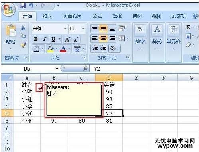
Task: Switch to the 插入 tab
Action: click(47, 16)
